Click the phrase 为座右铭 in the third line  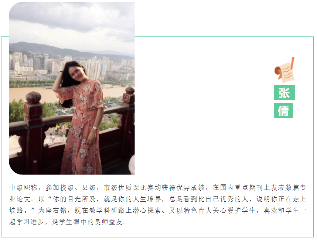(x=52, y=211)
